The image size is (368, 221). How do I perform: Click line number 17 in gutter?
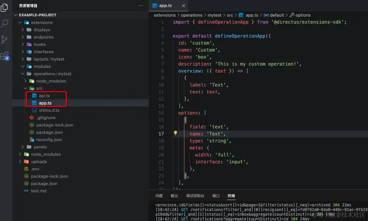[161, 134]
